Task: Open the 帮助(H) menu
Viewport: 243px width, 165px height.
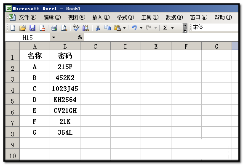Action: [x=223, y=17]
